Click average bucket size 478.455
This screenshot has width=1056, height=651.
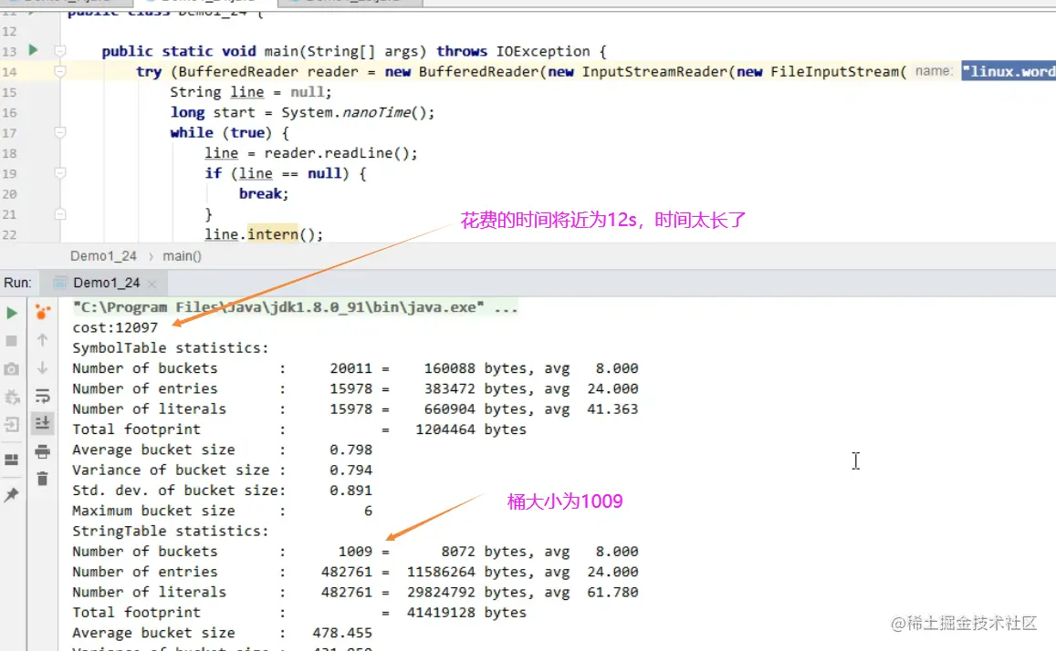[x=342, y=633]
